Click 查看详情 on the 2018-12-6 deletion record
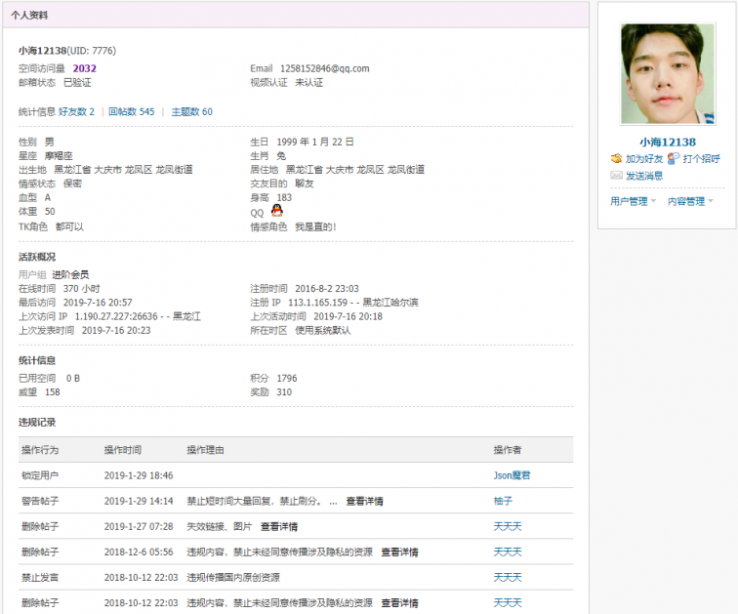The width and height of the screenshot is (738, 614). pyautogui.click(x=399, y=552)
